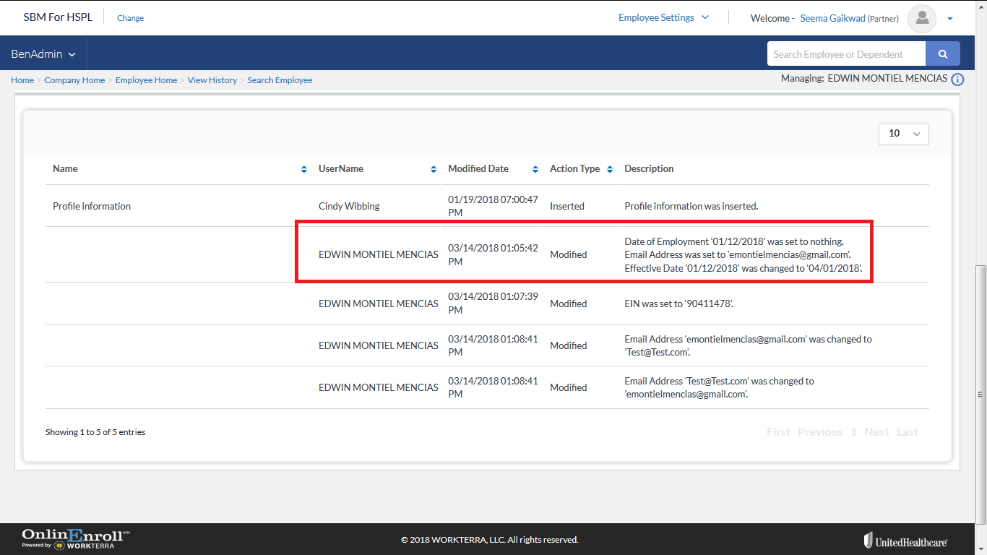Open the entries-per-page dropdown showing 10
The height and width of the screenshot is (555, 987).
pyautogui.click(x=903, y=134)
